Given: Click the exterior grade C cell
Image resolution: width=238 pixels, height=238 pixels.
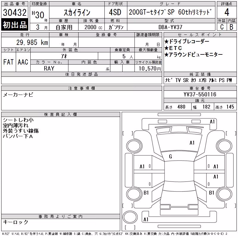Looking at the screenshot, I should pos(222,27).
